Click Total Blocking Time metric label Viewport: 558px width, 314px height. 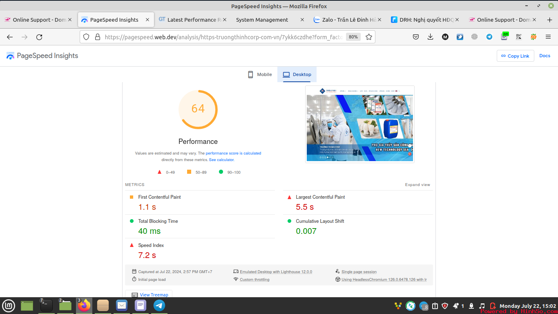[158, 221]
